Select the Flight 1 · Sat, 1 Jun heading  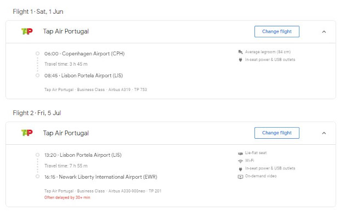[x=38, y=12]
